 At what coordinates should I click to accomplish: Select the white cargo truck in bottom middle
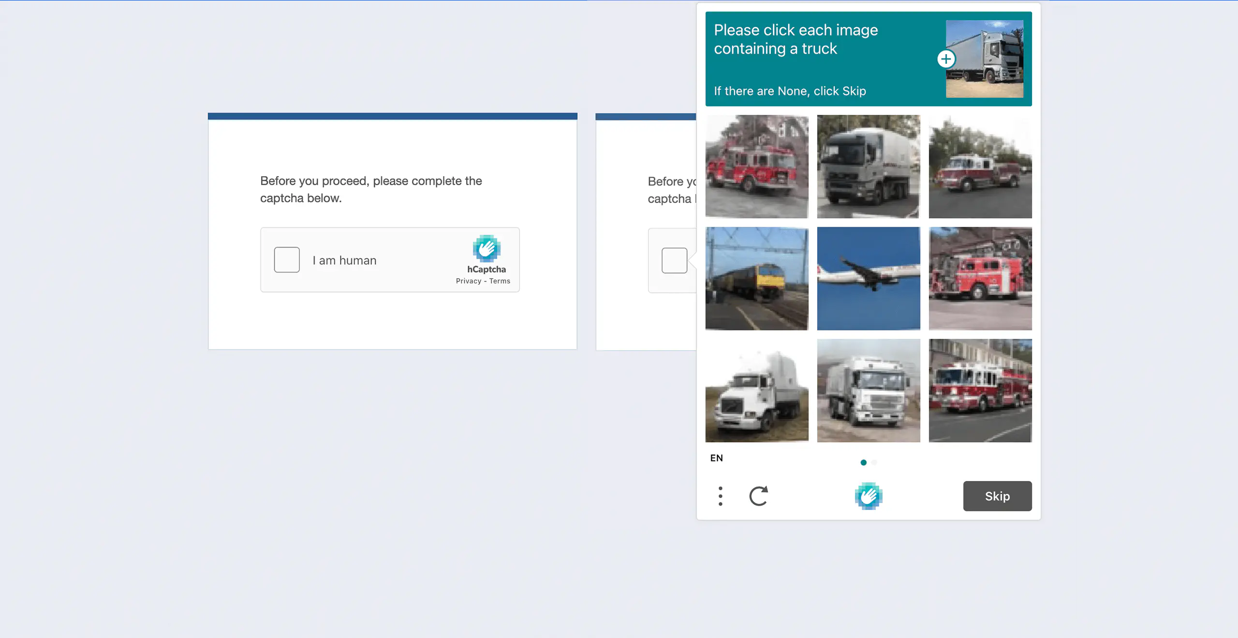[x=869, y=390]
